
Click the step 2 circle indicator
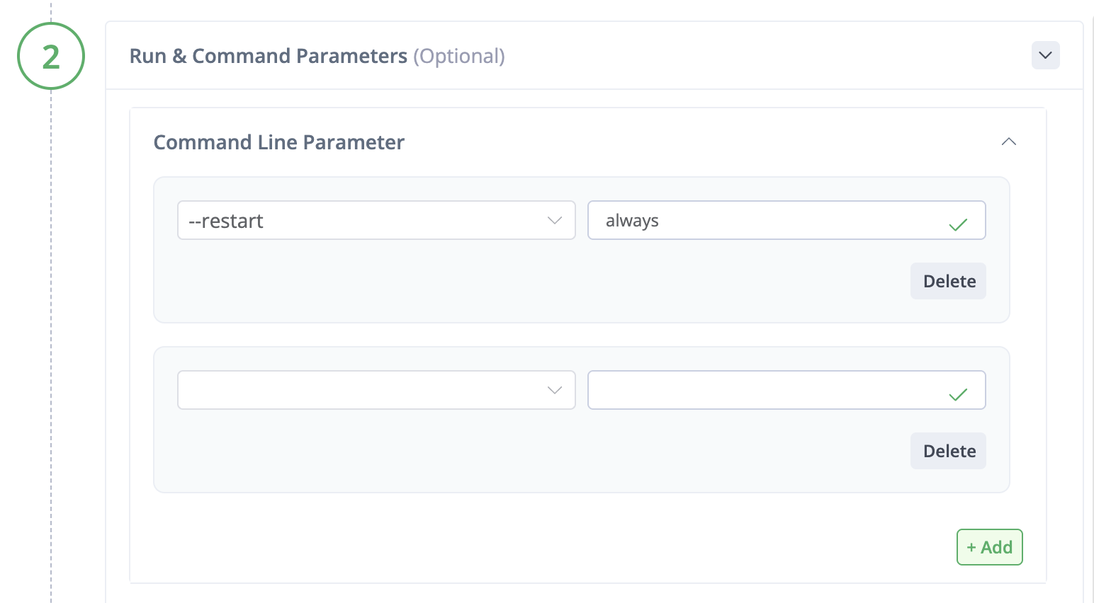pos(51,56)
